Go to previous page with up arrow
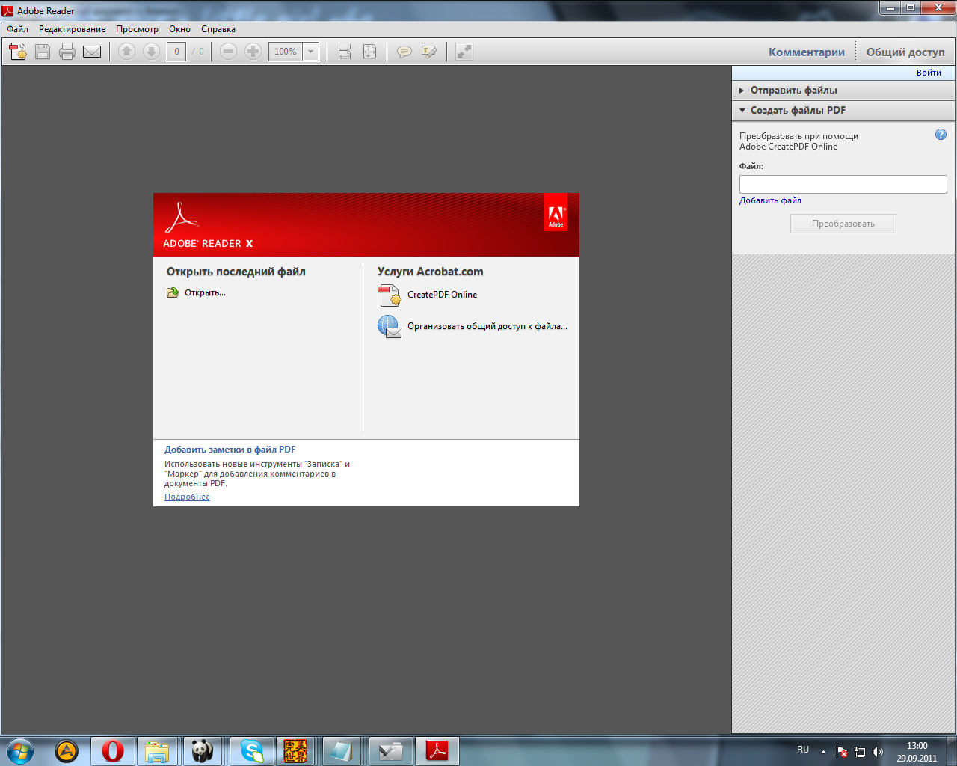The height and width of the screenshot is (766, 957). (x=127, y=52)
